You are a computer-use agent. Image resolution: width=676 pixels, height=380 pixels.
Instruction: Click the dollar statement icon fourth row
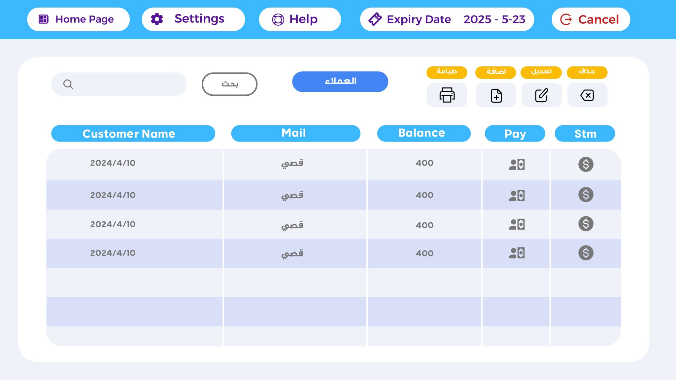[x=586, y=252]
